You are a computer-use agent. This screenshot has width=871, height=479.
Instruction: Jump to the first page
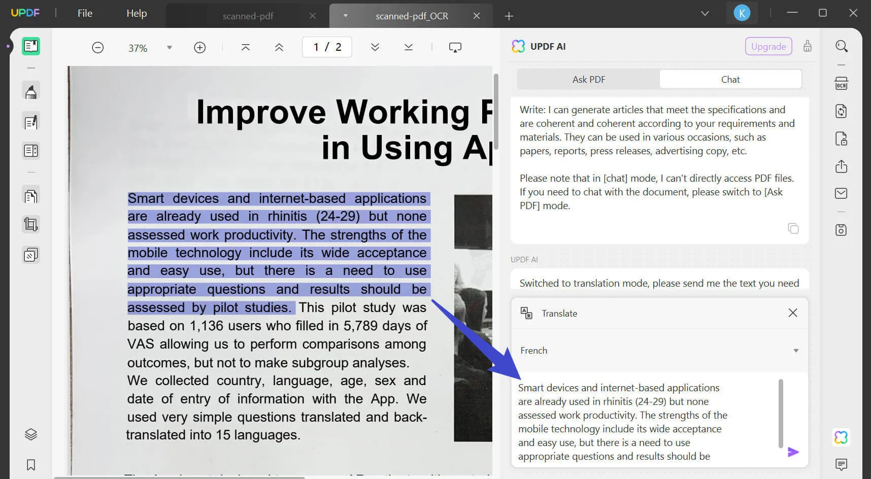tap(246, 47)
